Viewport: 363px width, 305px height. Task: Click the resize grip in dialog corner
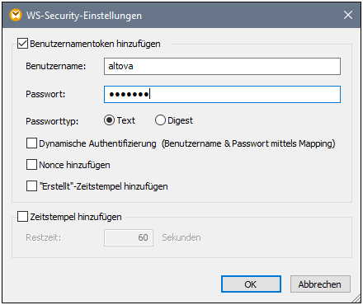tap(356, 298)
